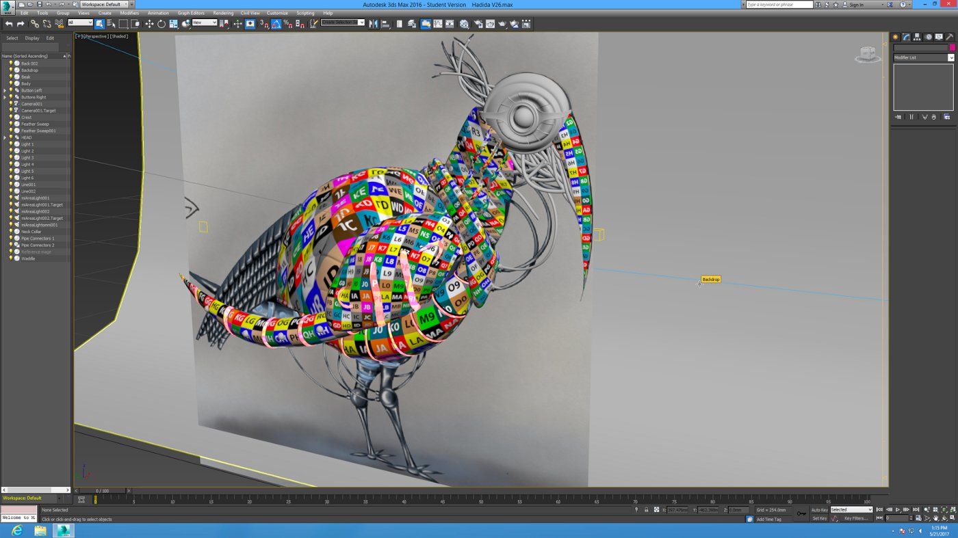Click the Go to End playback button
The height and width of the screenshot is (538, 958).
(x=916, y=509)
